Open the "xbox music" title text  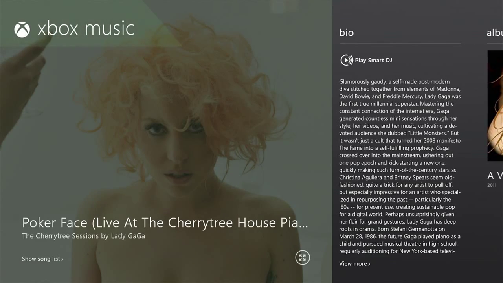[86, 29]
